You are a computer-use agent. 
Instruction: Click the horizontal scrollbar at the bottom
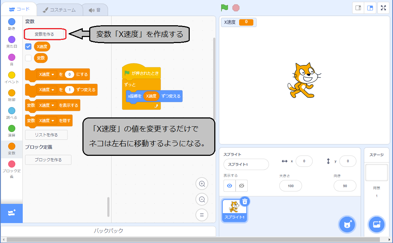point(194,239)
